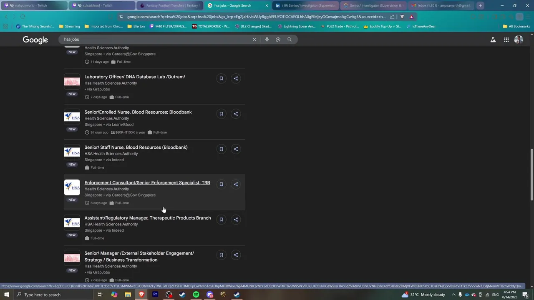Open the IsThereAnyDeal bookmark
Screen dimensions: 534x300
tap(421, 26)
